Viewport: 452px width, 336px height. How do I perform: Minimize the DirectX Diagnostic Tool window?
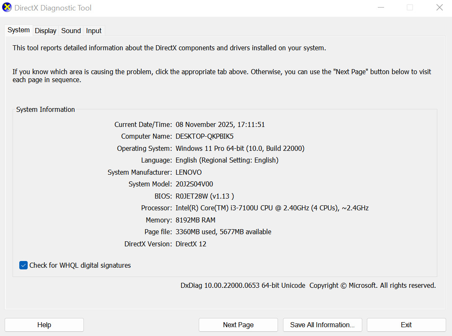tap(381, 8)
